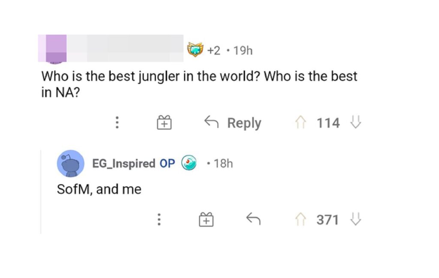
Task: Collapse thread using line beside EG_Inspired's reply
Action: (41, 192)
